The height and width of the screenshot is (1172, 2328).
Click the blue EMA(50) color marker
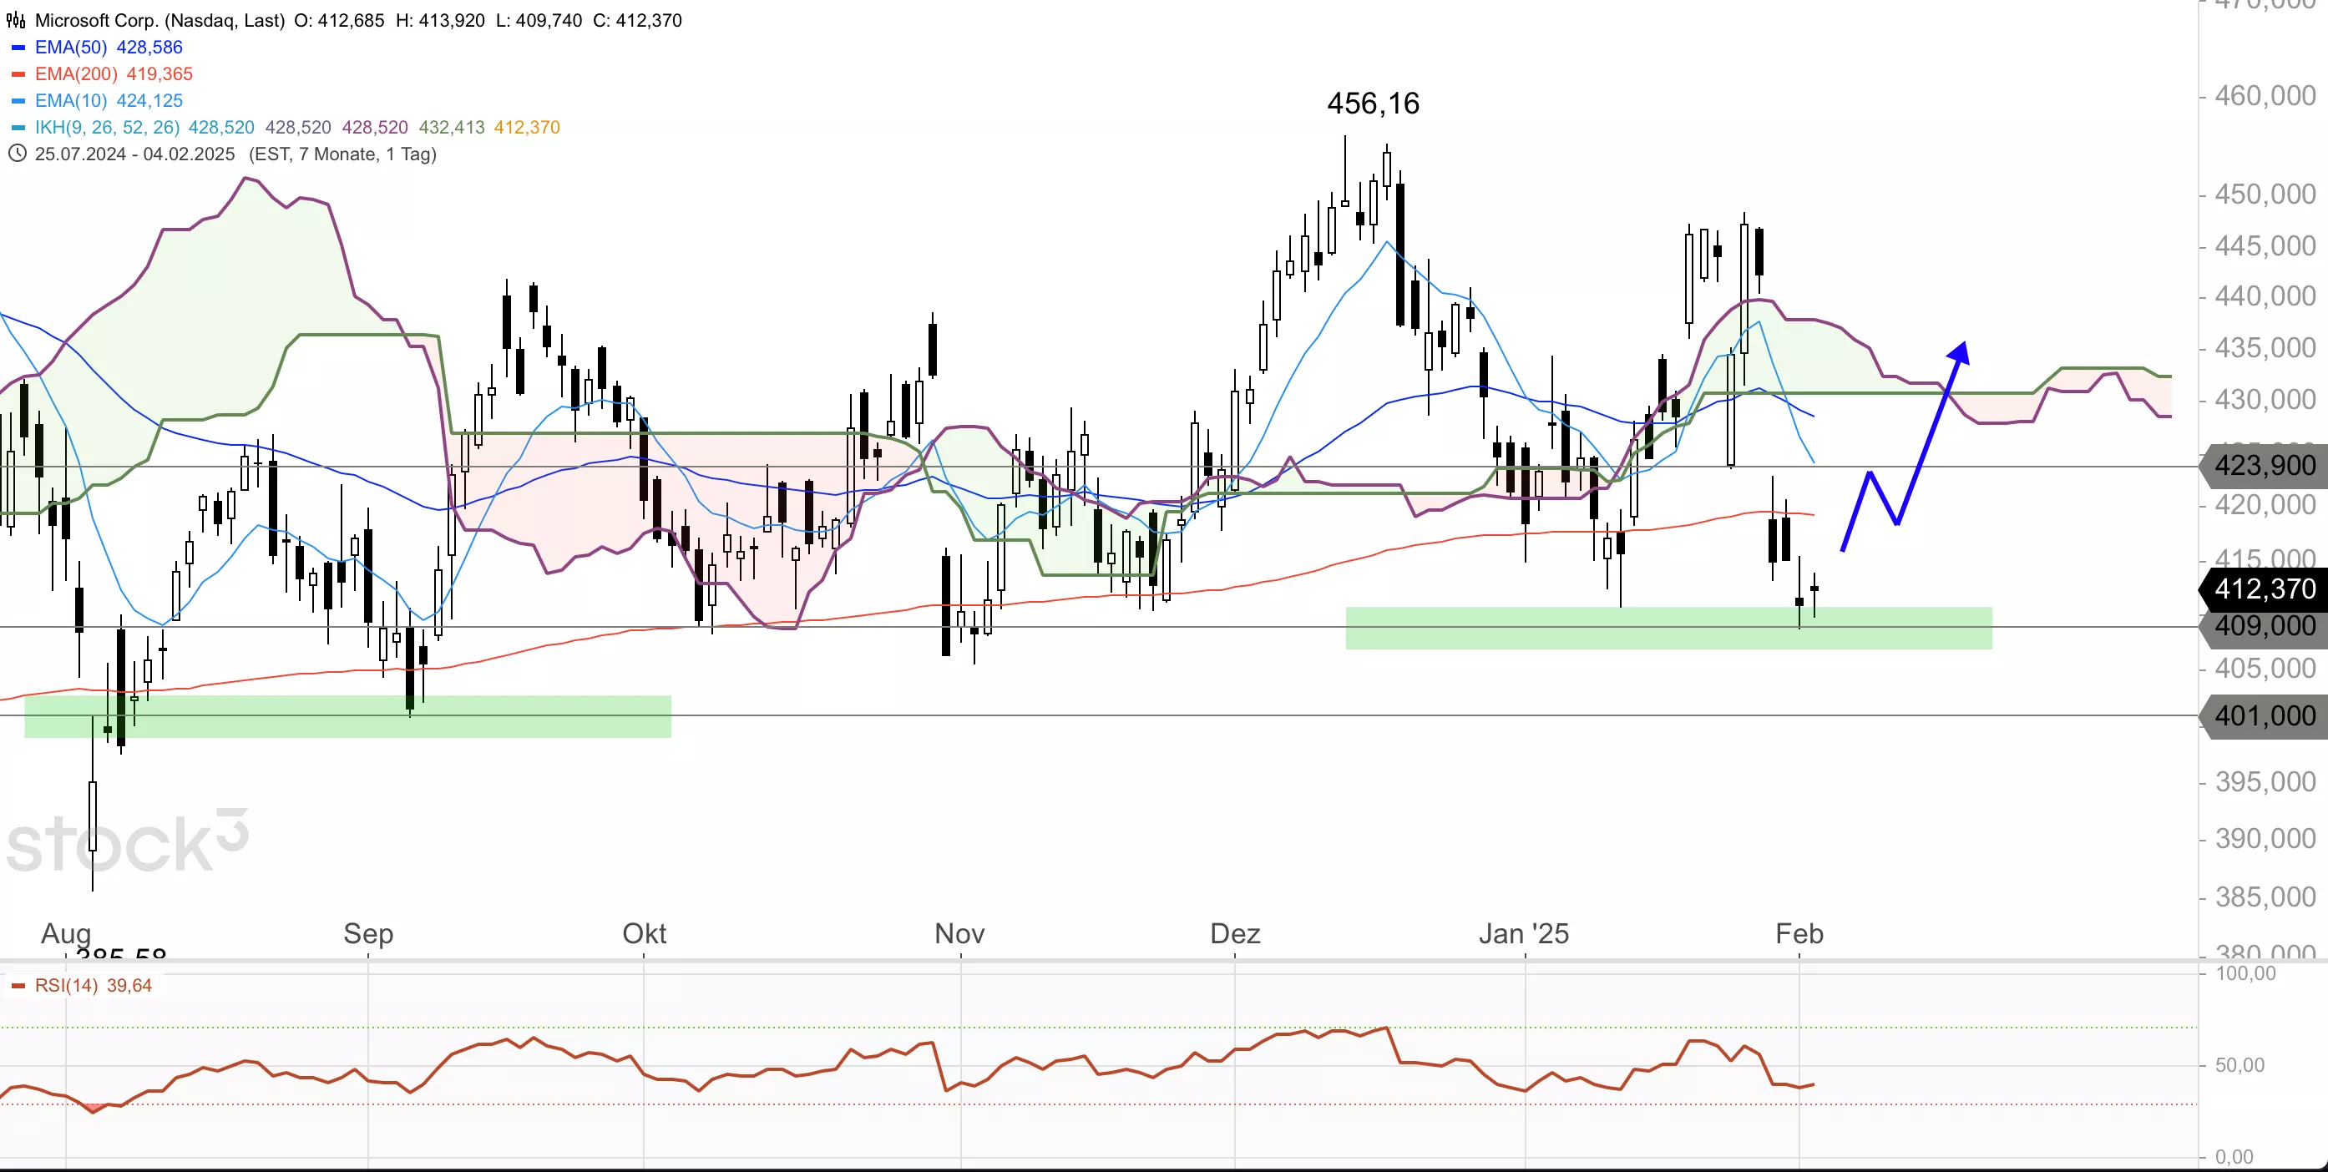tap(18, 47)
